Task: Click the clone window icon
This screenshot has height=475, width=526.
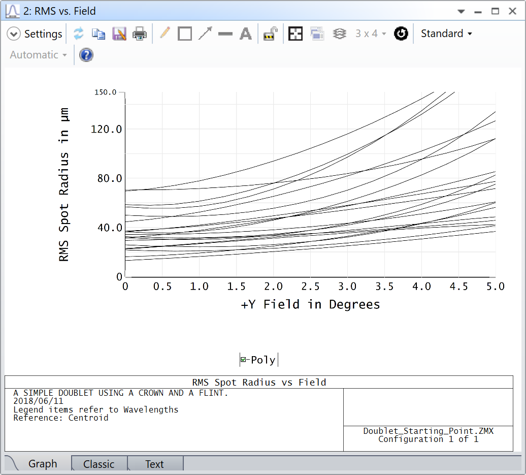Action: point(317,34)
